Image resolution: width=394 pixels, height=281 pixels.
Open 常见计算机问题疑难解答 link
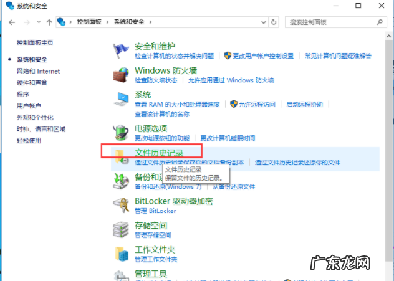click(x=338, y=55)
